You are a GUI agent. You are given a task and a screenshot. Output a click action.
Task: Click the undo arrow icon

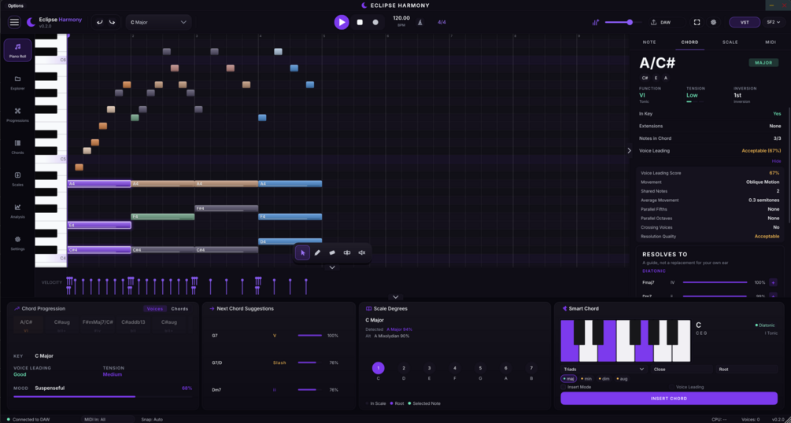pyautogui.click(x=99, y=22)
